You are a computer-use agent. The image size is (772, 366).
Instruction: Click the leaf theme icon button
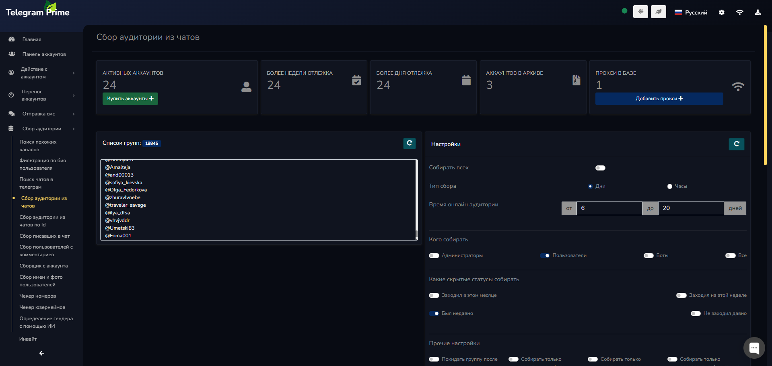coord(659,12)
